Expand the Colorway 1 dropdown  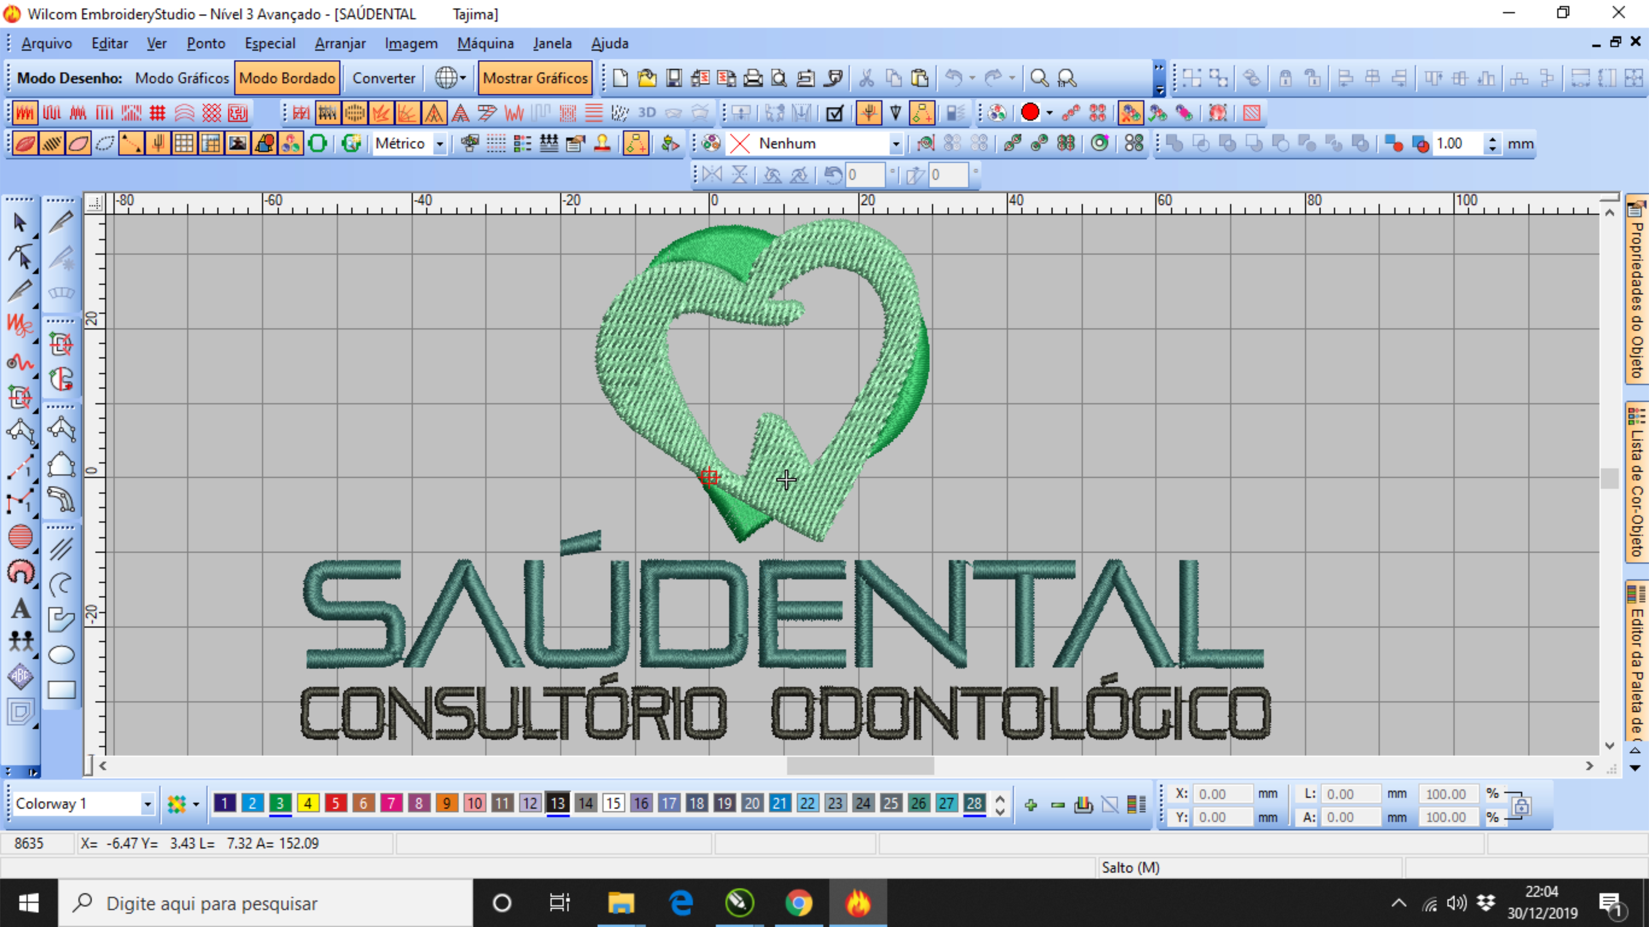[147, 803]
